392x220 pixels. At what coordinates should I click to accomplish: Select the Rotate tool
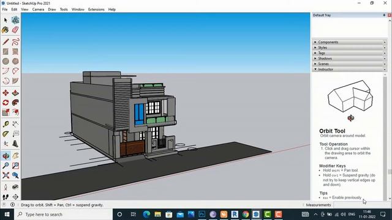6,103
